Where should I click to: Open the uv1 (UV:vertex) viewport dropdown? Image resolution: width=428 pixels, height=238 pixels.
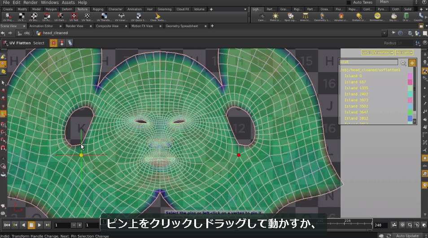(x=377, y=52)
